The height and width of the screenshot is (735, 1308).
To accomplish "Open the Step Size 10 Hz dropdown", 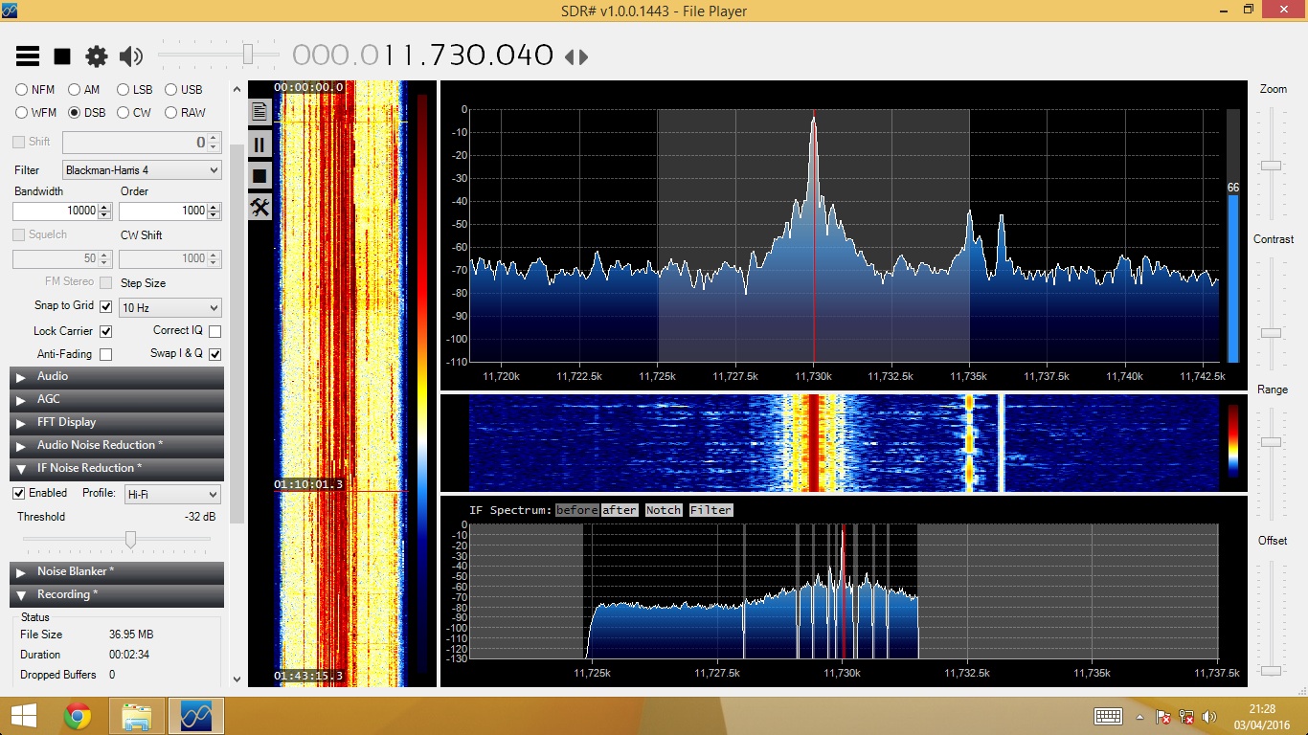I will click(x=170, y=308).
